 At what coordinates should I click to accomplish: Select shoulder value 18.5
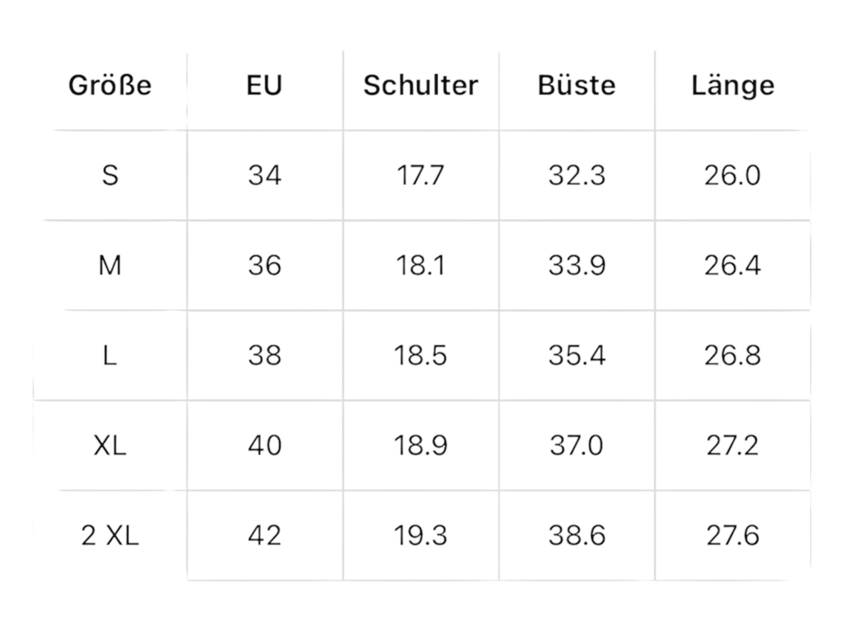pos(421,356)
